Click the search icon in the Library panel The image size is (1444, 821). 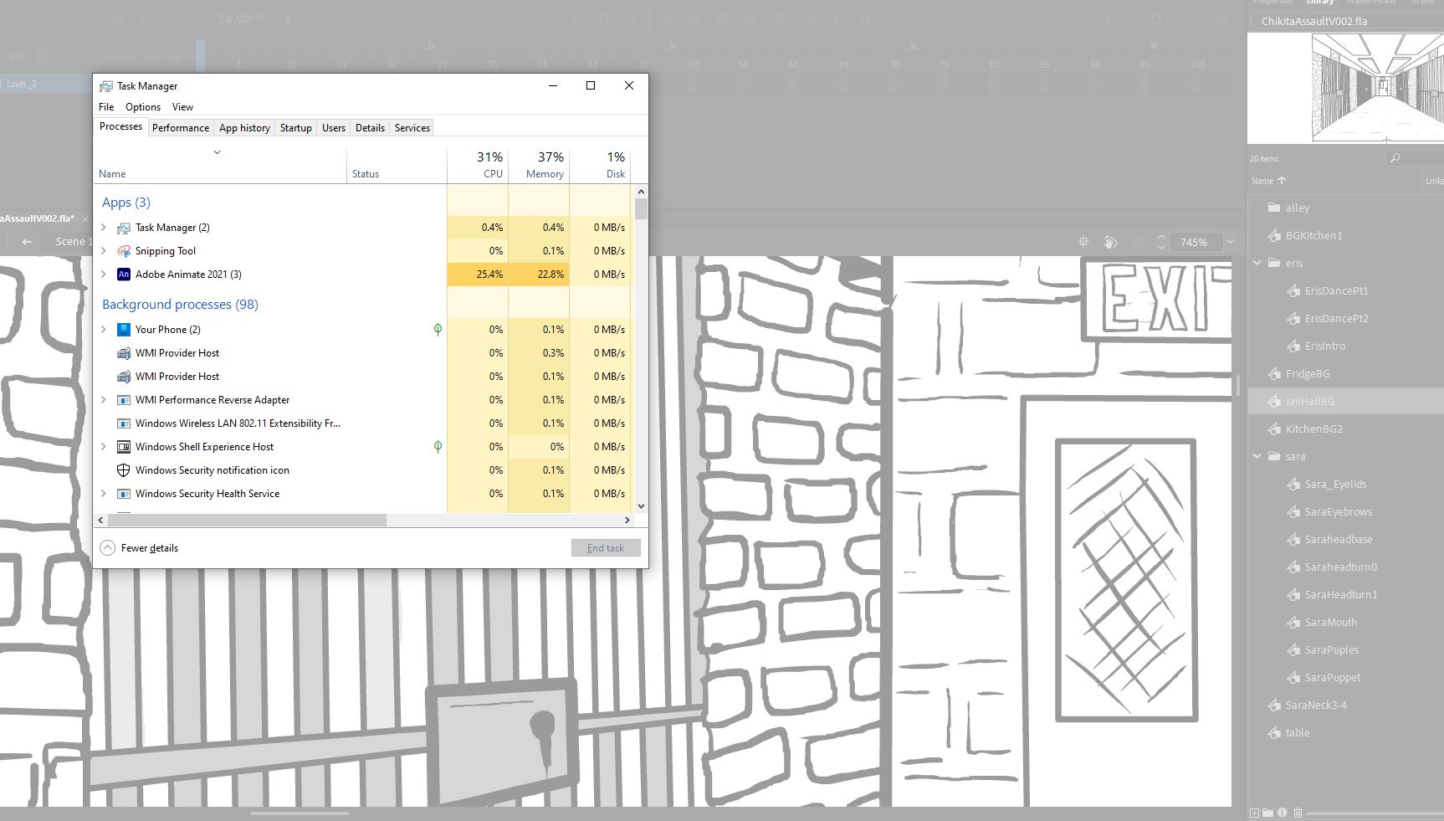point(1395,157)
